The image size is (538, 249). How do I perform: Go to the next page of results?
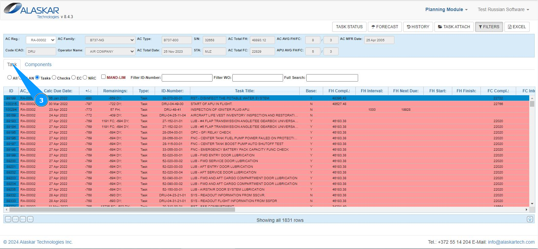23,219
